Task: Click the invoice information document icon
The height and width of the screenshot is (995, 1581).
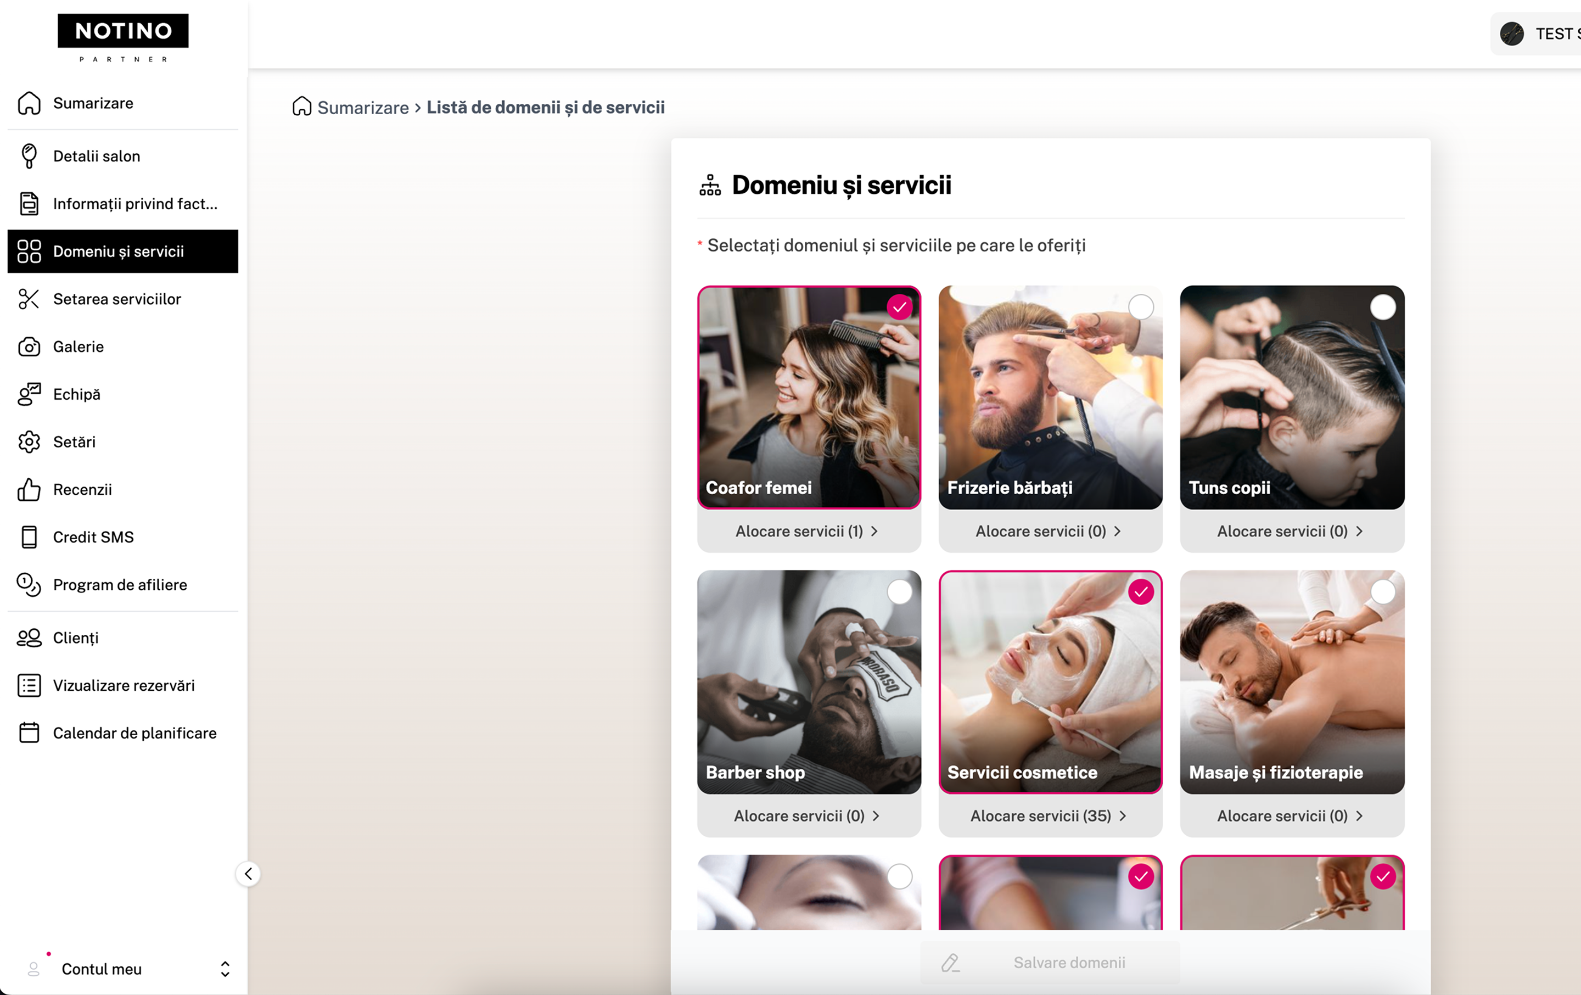Action: [29, 204]
